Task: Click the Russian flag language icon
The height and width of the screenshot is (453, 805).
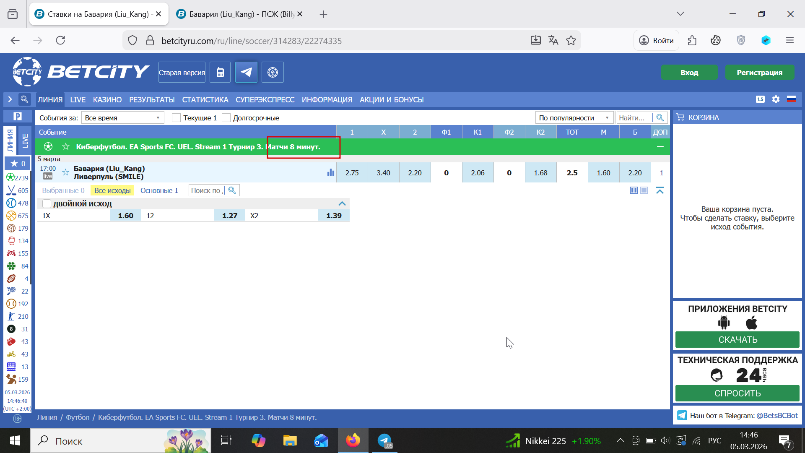Action: [791, 99]
